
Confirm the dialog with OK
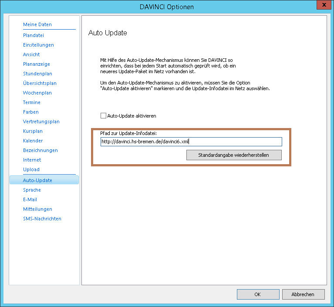257,294
